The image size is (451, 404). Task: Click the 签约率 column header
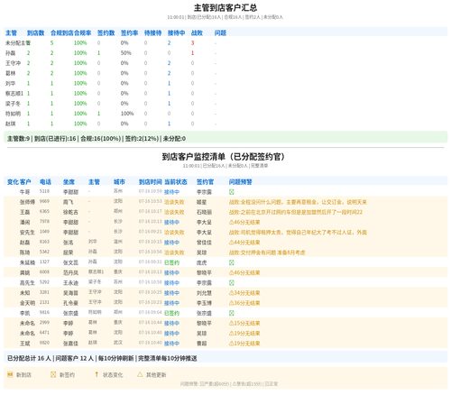click(129, 32)
